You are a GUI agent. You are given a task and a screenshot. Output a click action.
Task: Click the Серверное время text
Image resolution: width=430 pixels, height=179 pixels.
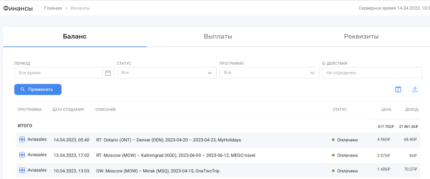click(x=394, y=8)
